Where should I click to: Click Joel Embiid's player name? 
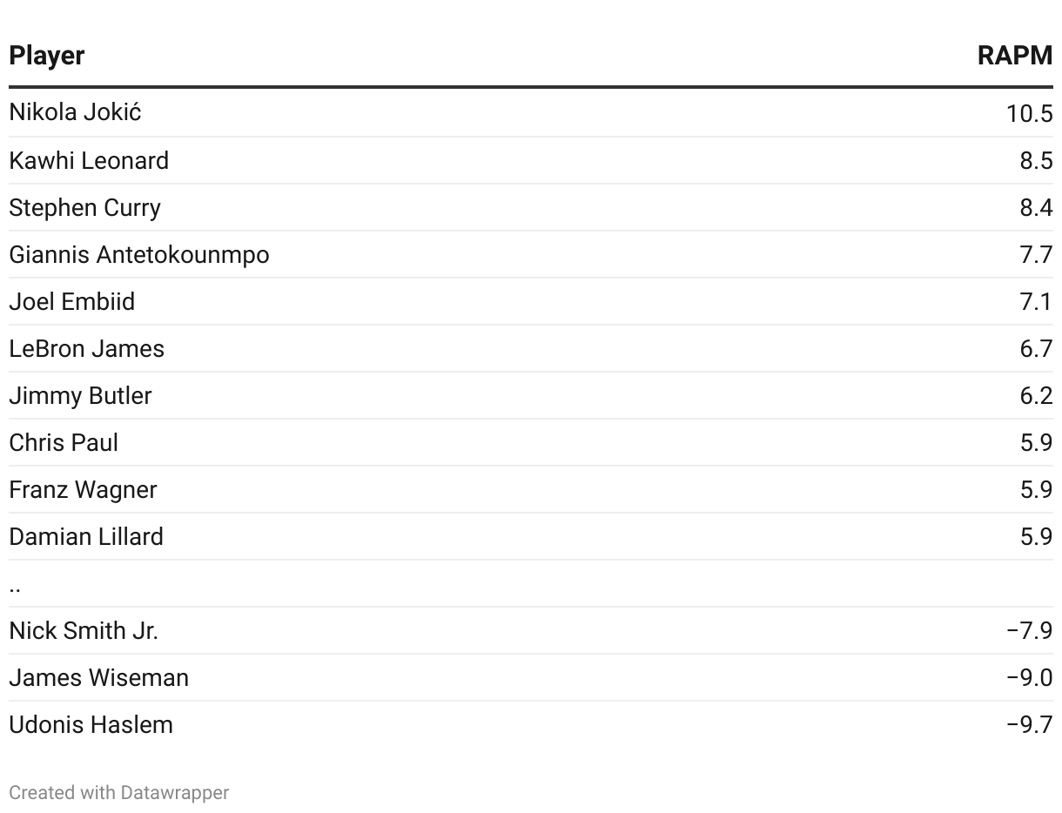(x=72, y=302)
